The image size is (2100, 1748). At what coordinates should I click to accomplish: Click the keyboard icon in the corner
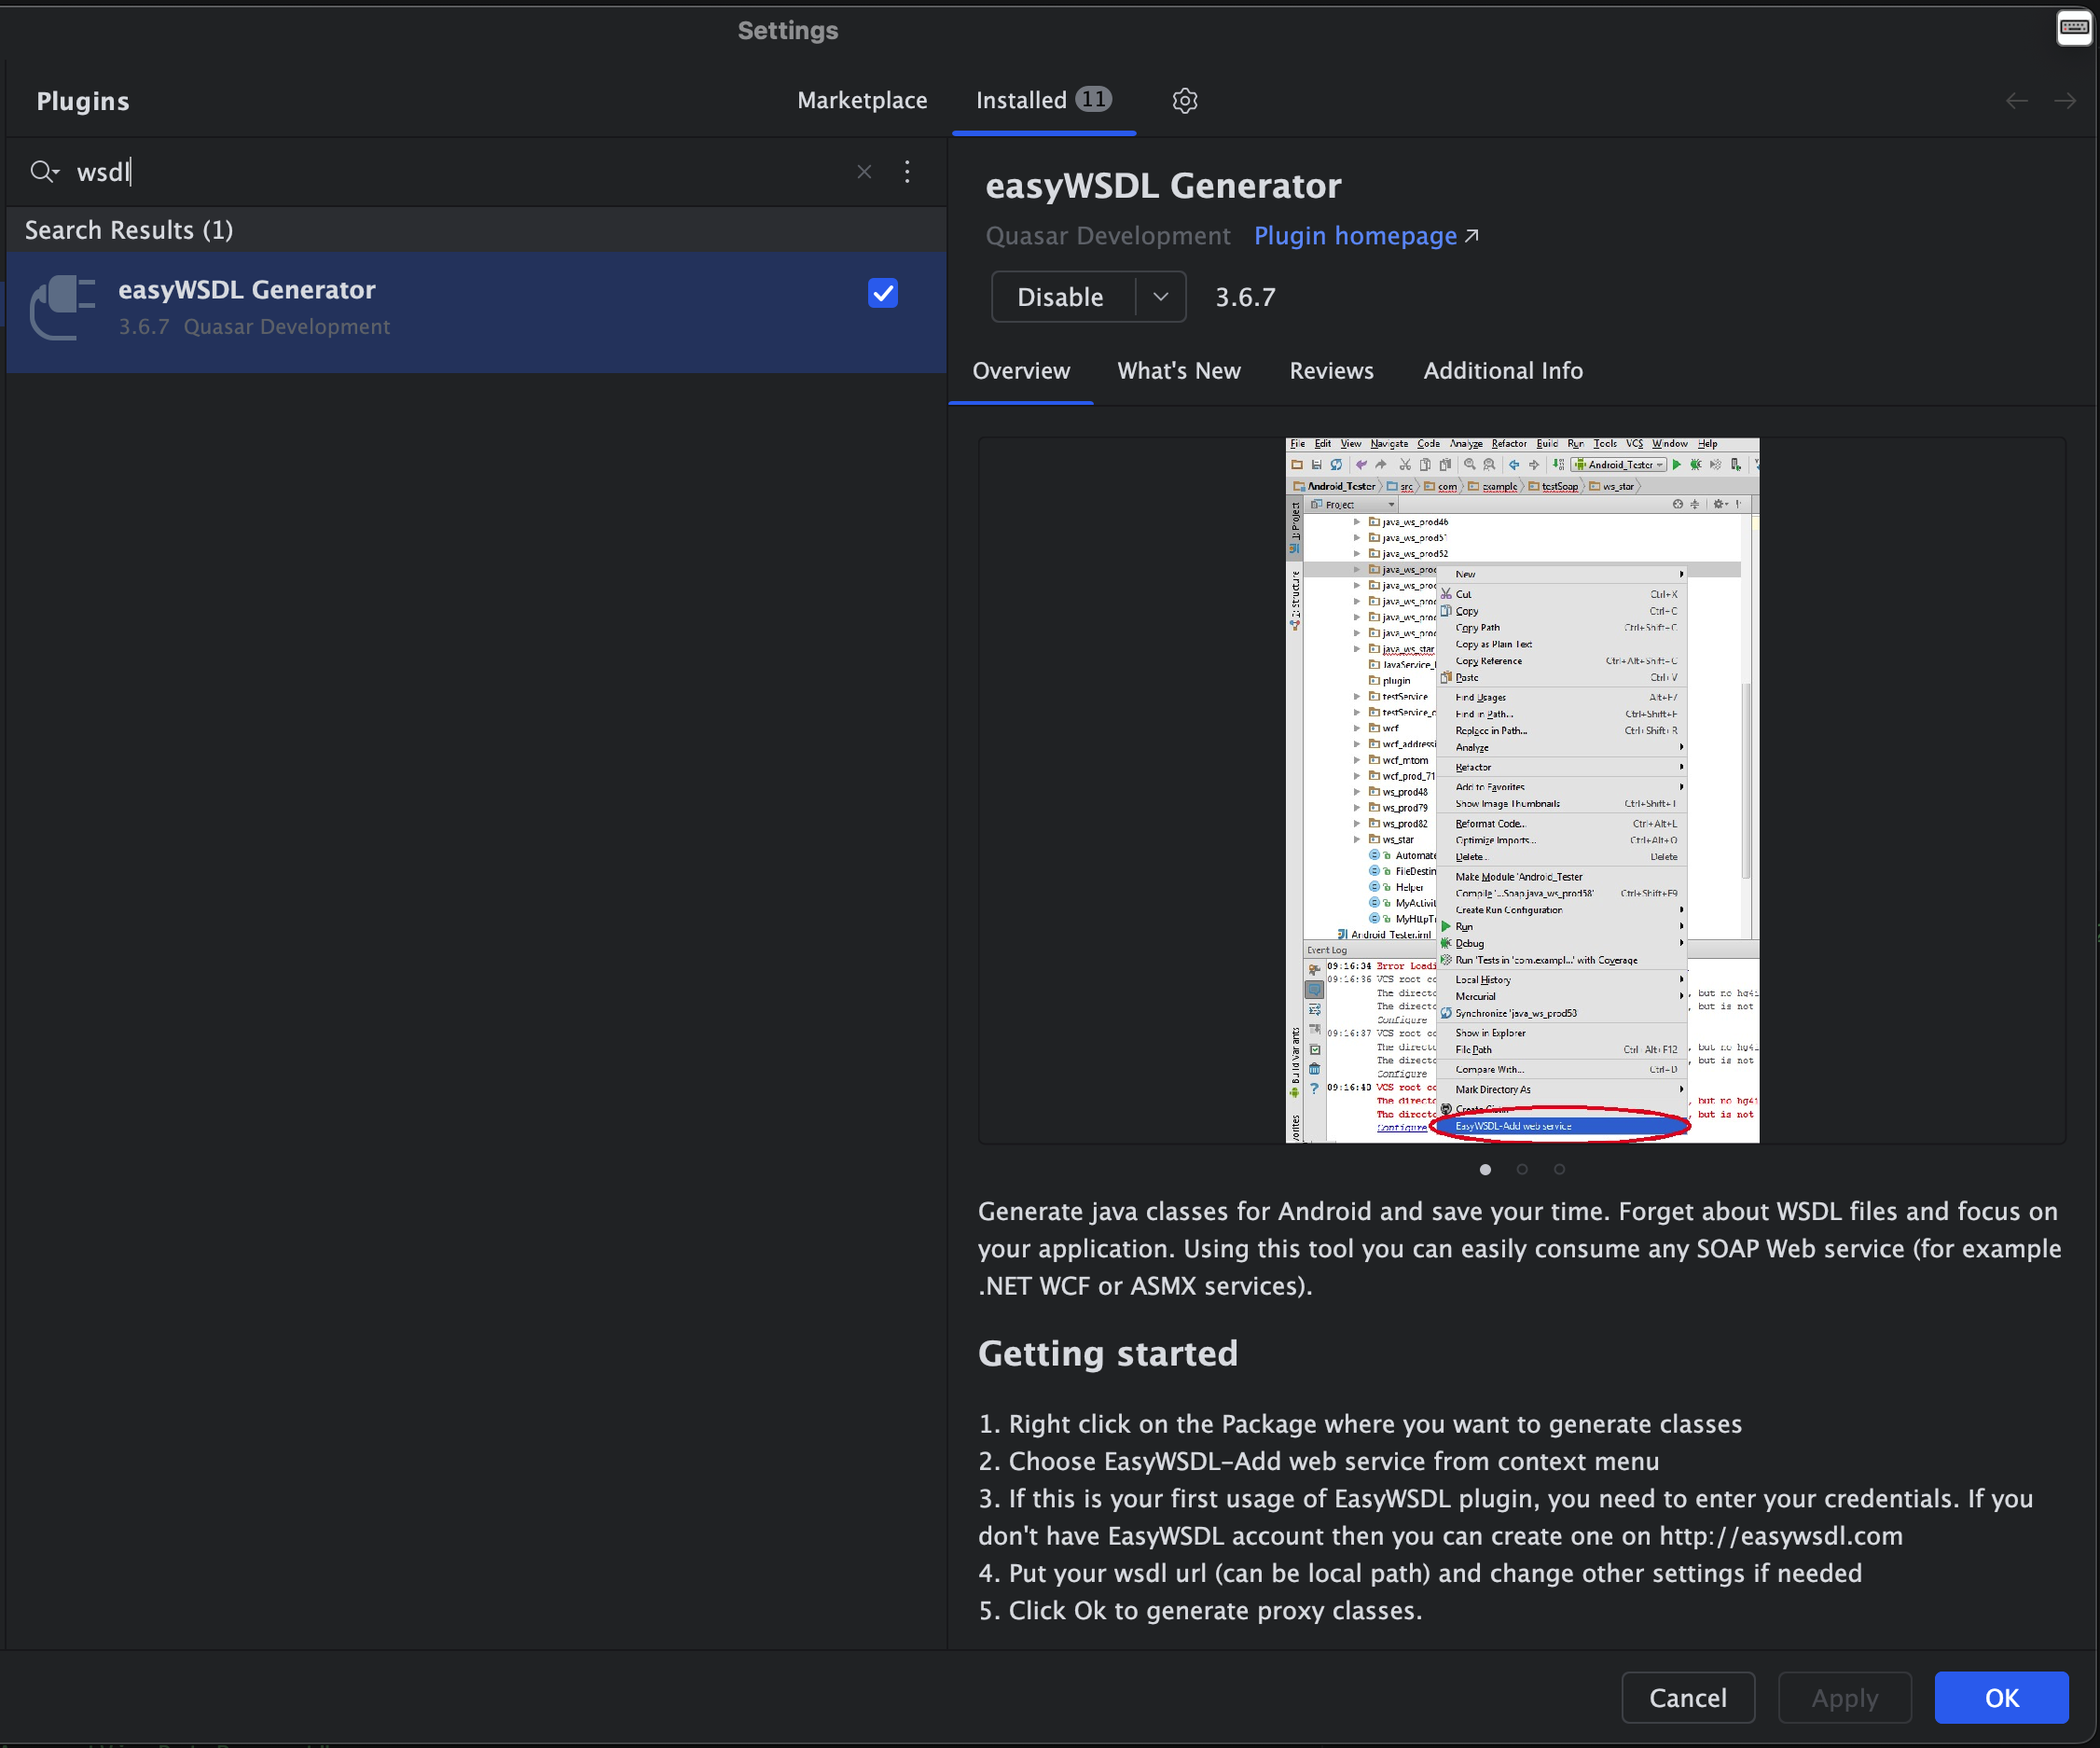(x=2074, y=28)
